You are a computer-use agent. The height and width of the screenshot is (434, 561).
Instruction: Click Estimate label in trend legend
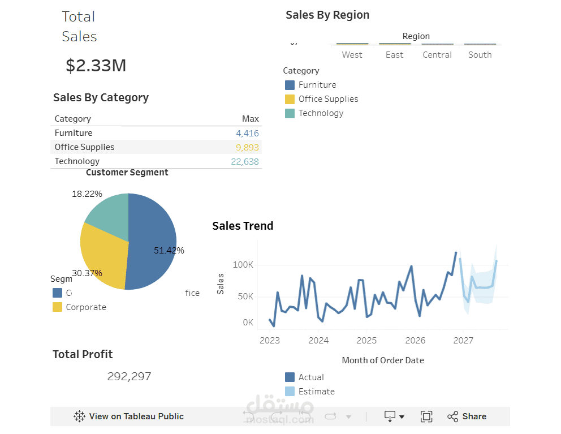[x=317, y=392]
